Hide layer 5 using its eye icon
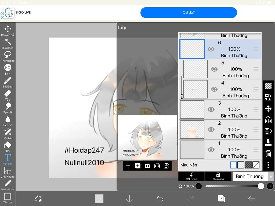The width and height of the screenshot is (275, 206). [x=214, y=69]
